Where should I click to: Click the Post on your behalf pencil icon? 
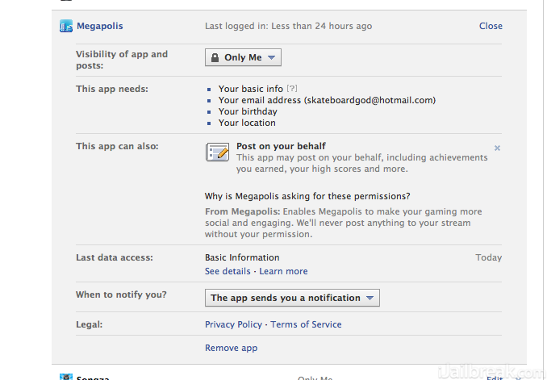pos(217,152)
